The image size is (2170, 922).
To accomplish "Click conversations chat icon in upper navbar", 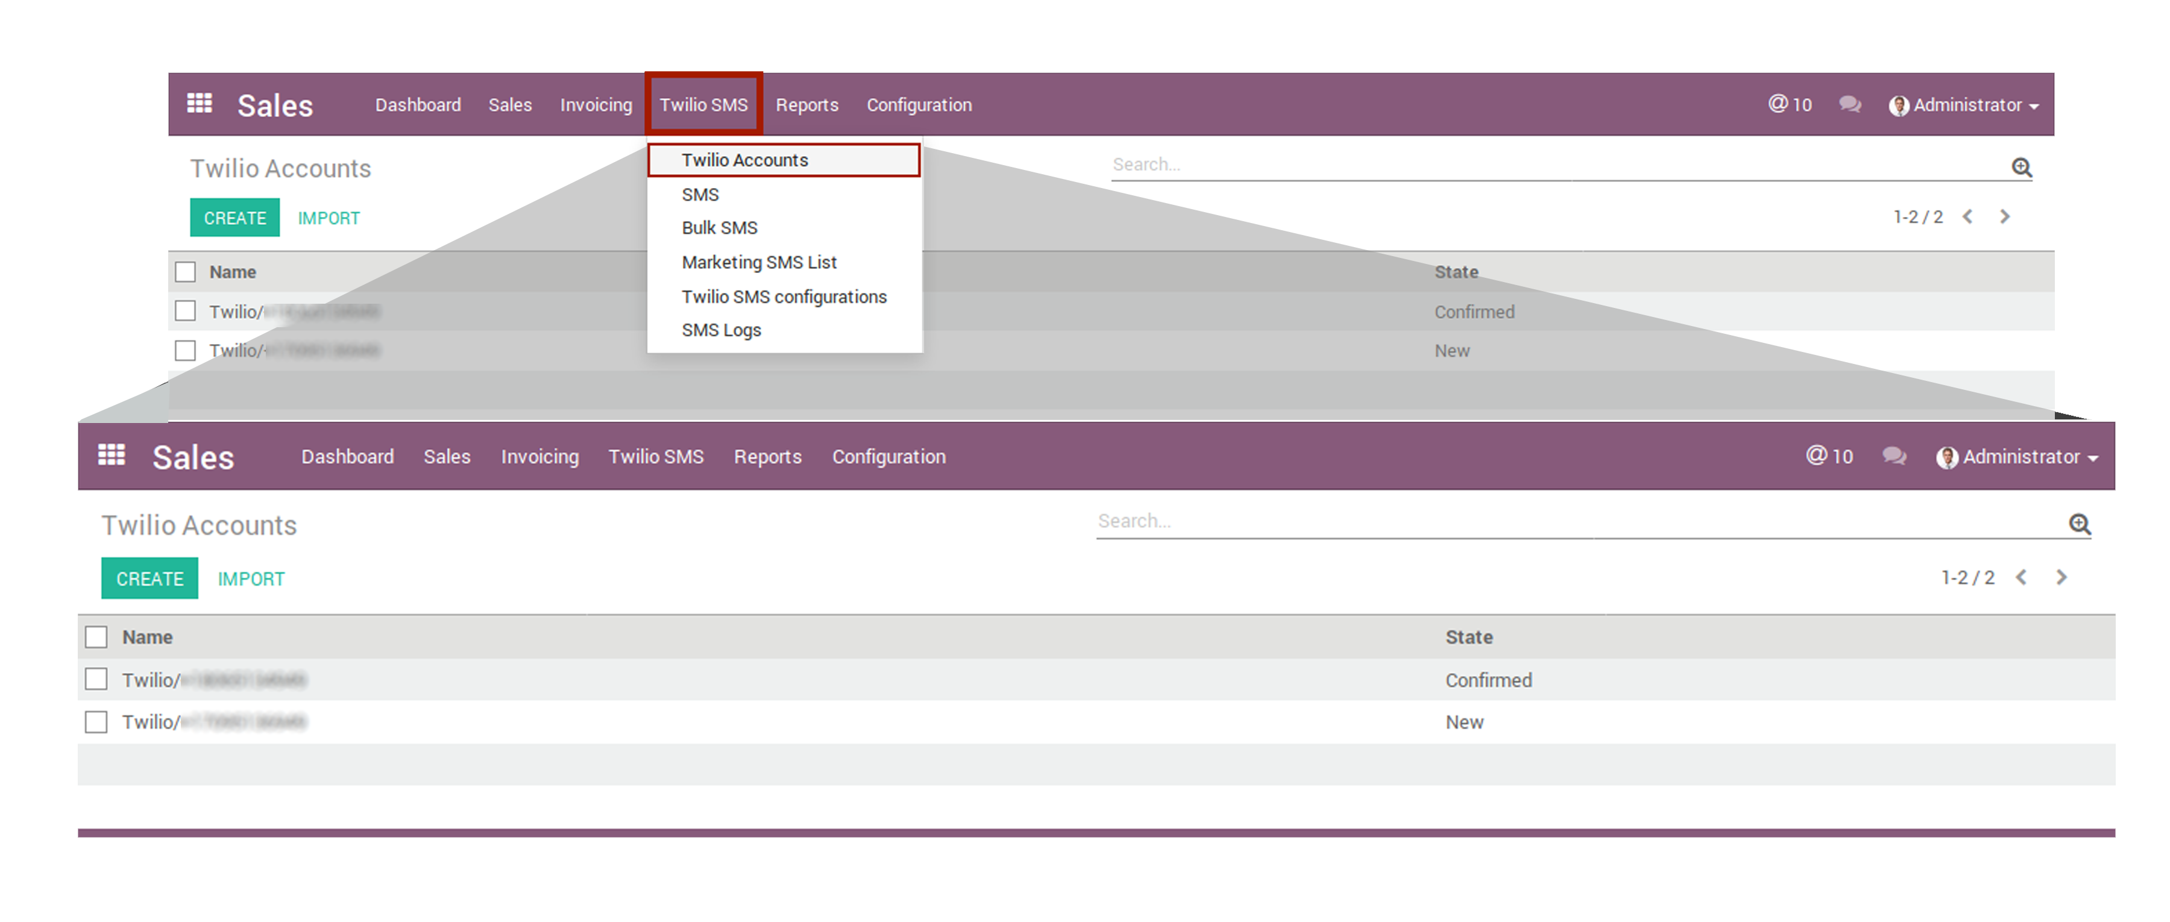I will [x=1850, y=104].
